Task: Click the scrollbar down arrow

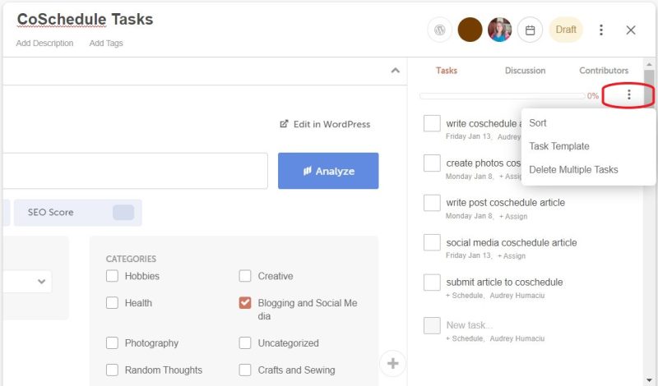Action: click(x=649, y=379)
